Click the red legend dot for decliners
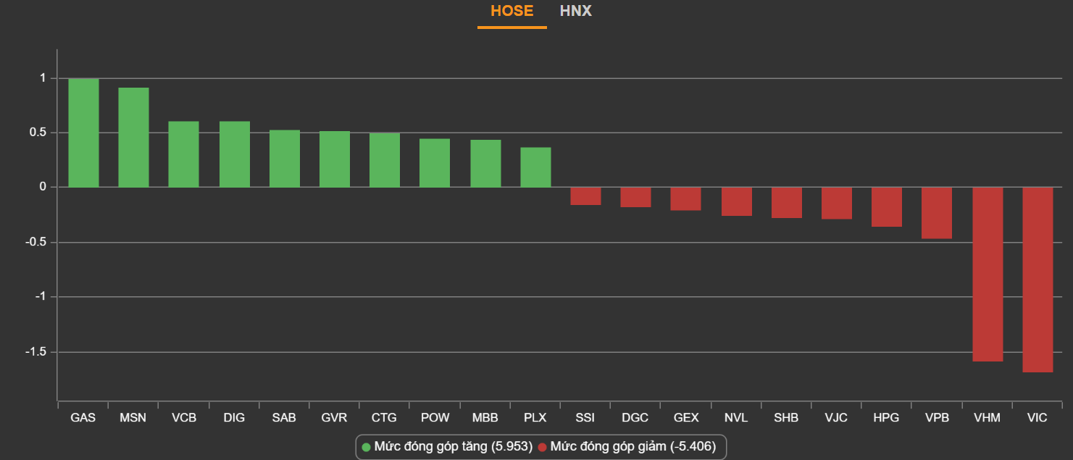1073x460 pixels. (542, 447)
